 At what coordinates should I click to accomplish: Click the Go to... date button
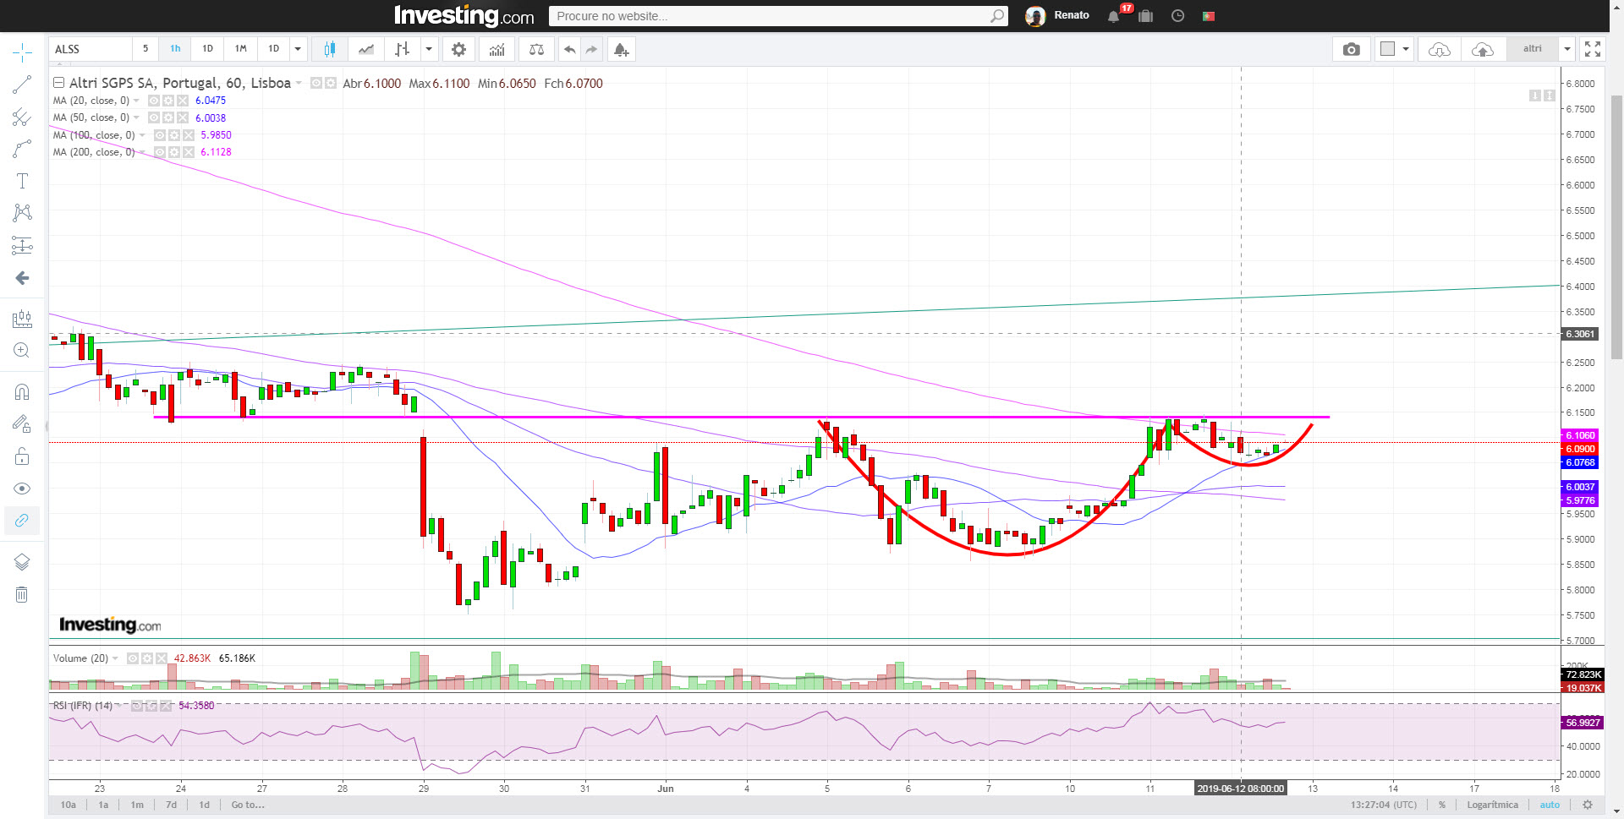(x=248, y=805)
